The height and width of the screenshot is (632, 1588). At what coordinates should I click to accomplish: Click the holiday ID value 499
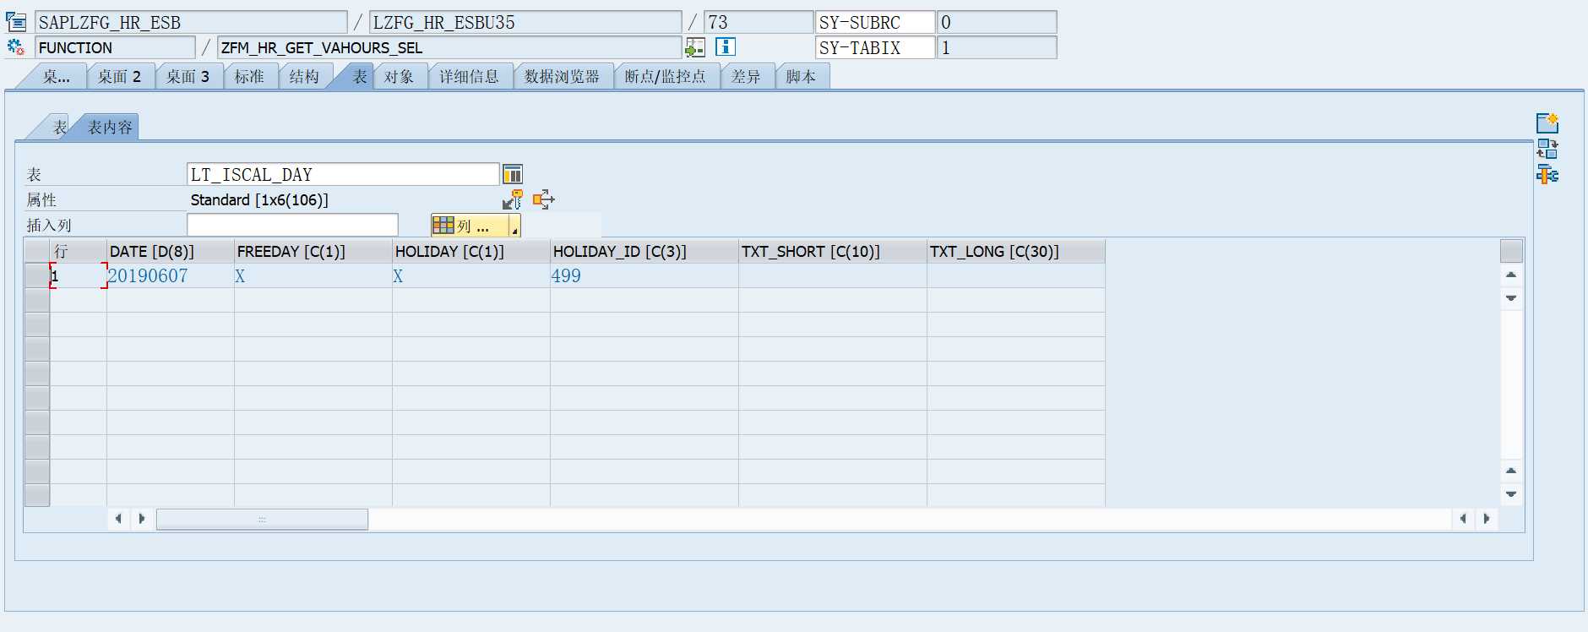point(566,275)
